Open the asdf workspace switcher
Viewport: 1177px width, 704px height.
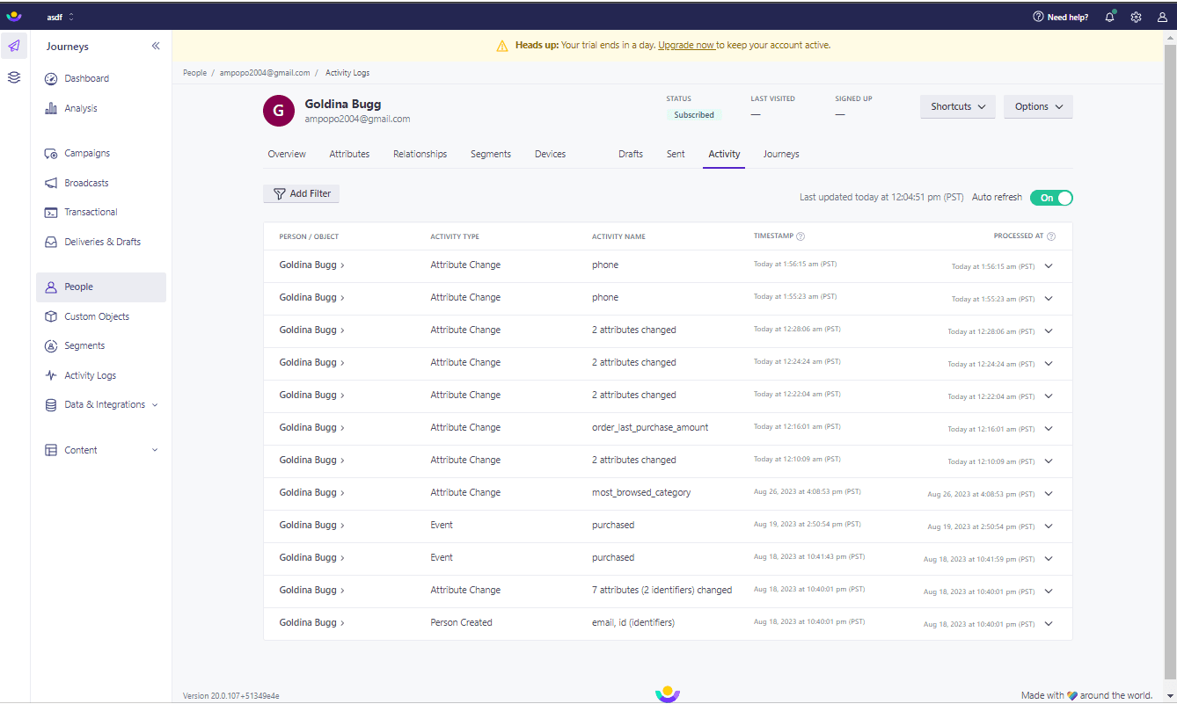coord(61,17)
